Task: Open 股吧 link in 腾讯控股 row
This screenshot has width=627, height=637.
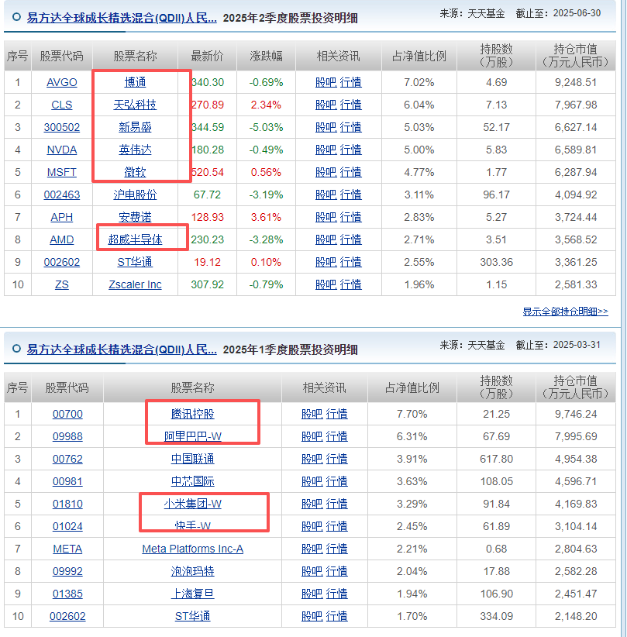Action: [312, 414]
